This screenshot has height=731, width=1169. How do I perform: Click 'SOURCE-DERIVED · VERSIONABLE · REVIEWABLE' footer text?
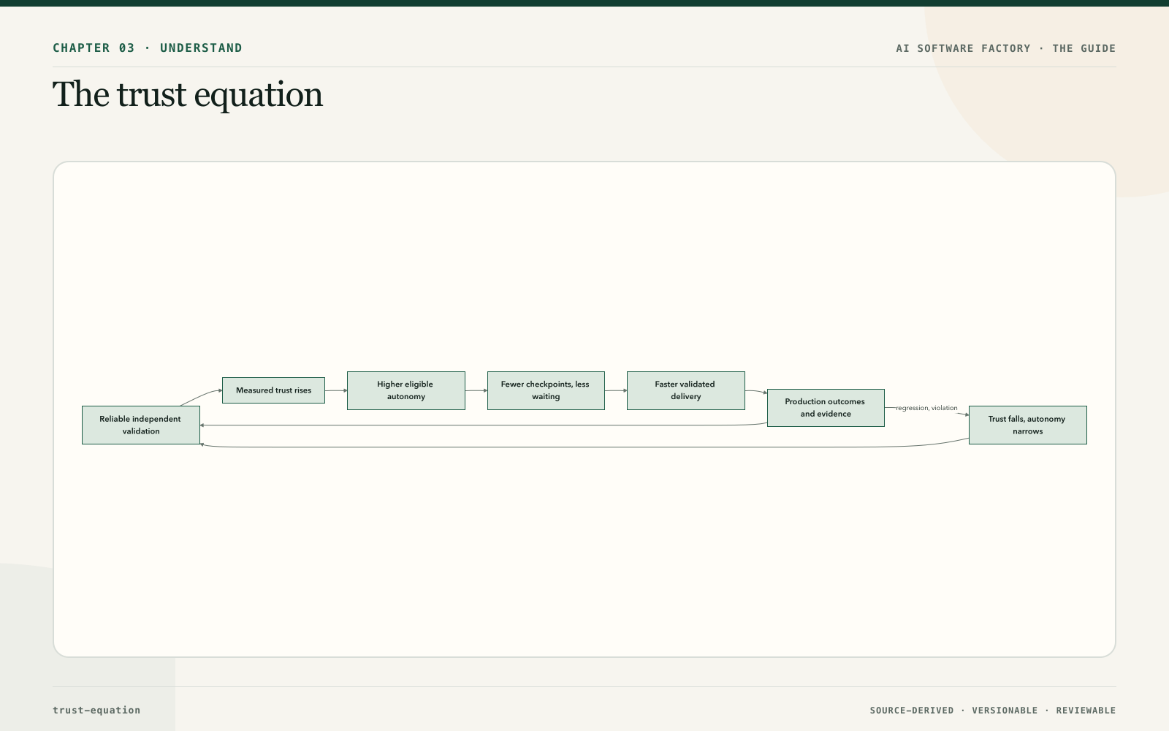[993, 711]
